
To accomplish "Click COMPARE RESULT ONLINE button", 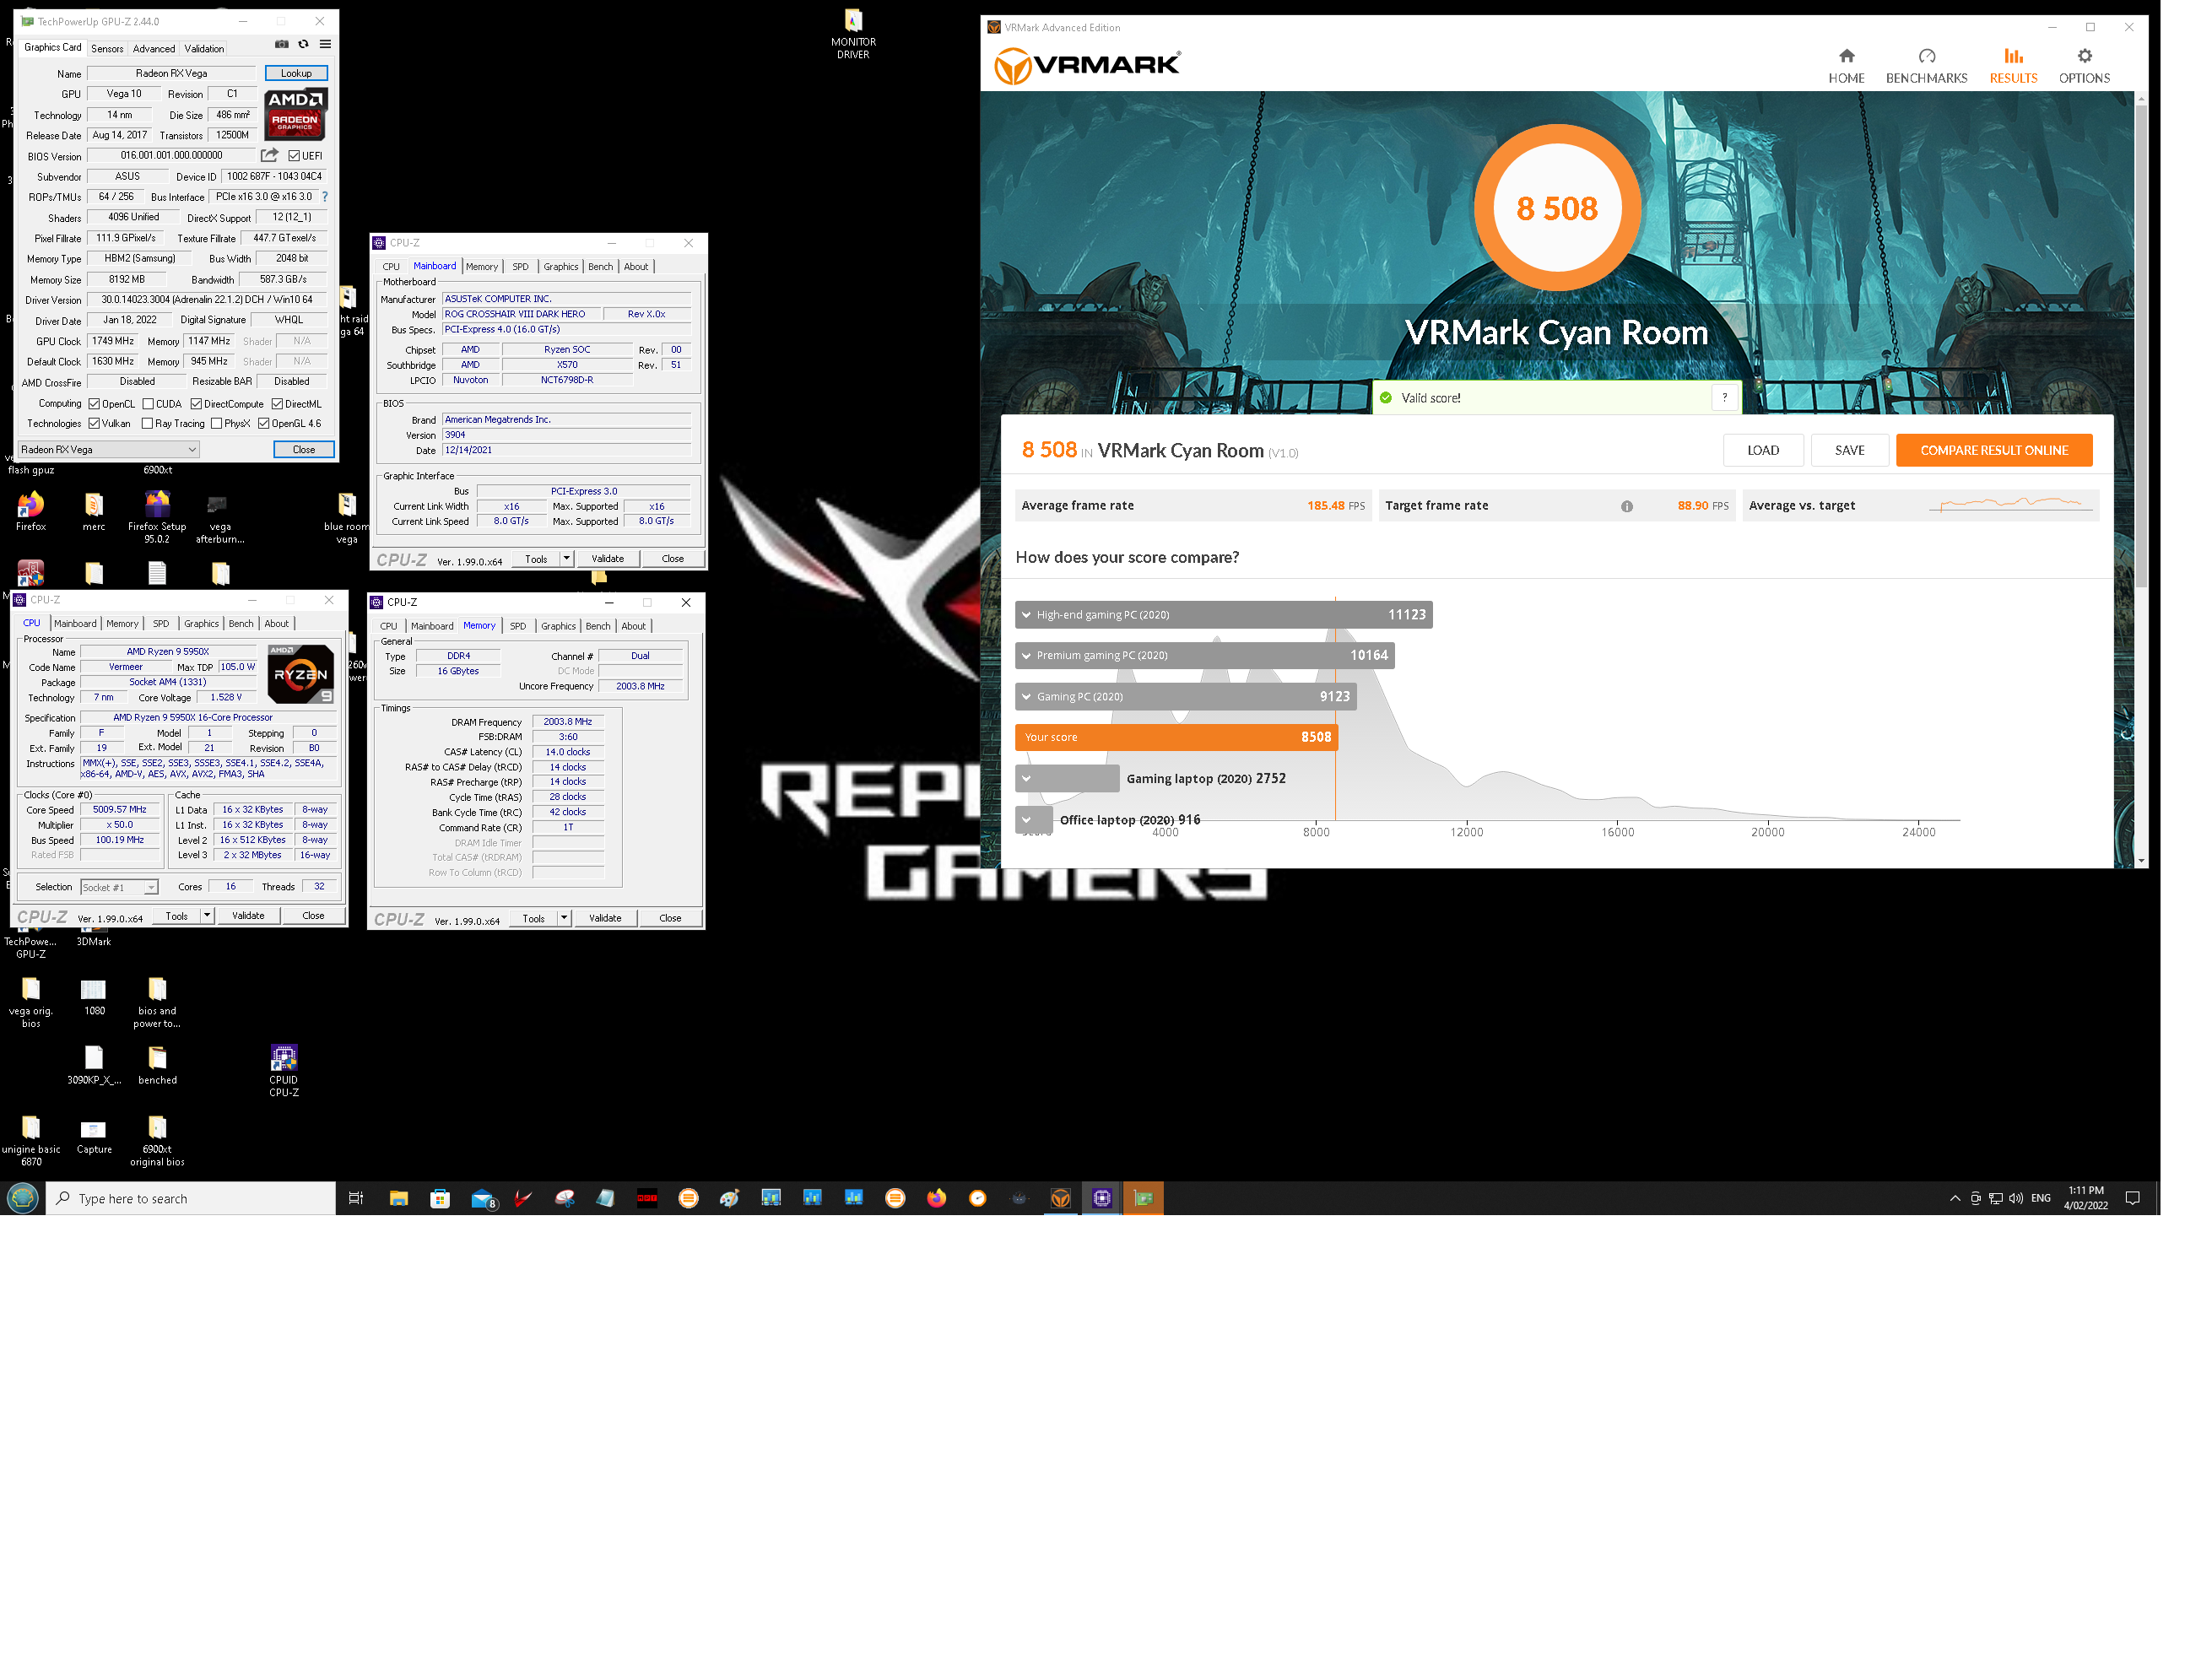I will pos(1993,450).
